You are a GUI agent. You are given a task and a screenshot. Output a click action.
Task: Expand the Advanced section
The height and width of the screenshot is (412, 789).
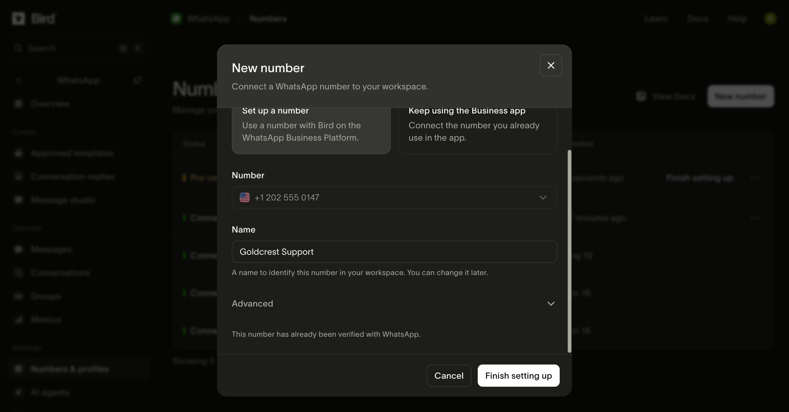click(x=394, y=303)
